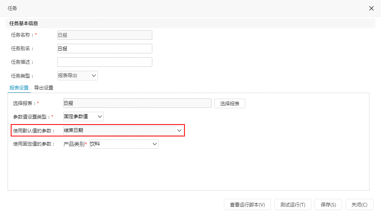
Task: Focus the empty 任务描述 field
Action: tap(105, 62)
